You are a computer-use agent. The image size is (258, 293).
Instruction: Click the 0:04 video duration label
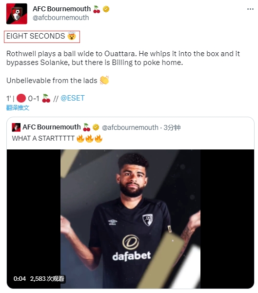(x=20, y=279)
